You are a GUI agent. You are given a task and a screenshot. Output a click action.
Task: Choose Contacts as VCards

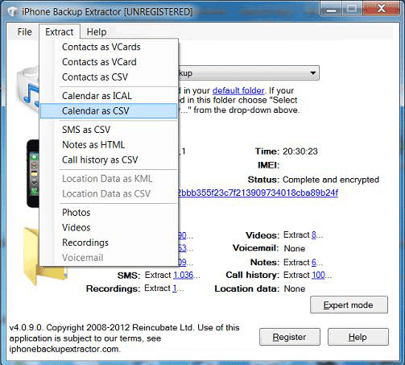tap(109, 47)
